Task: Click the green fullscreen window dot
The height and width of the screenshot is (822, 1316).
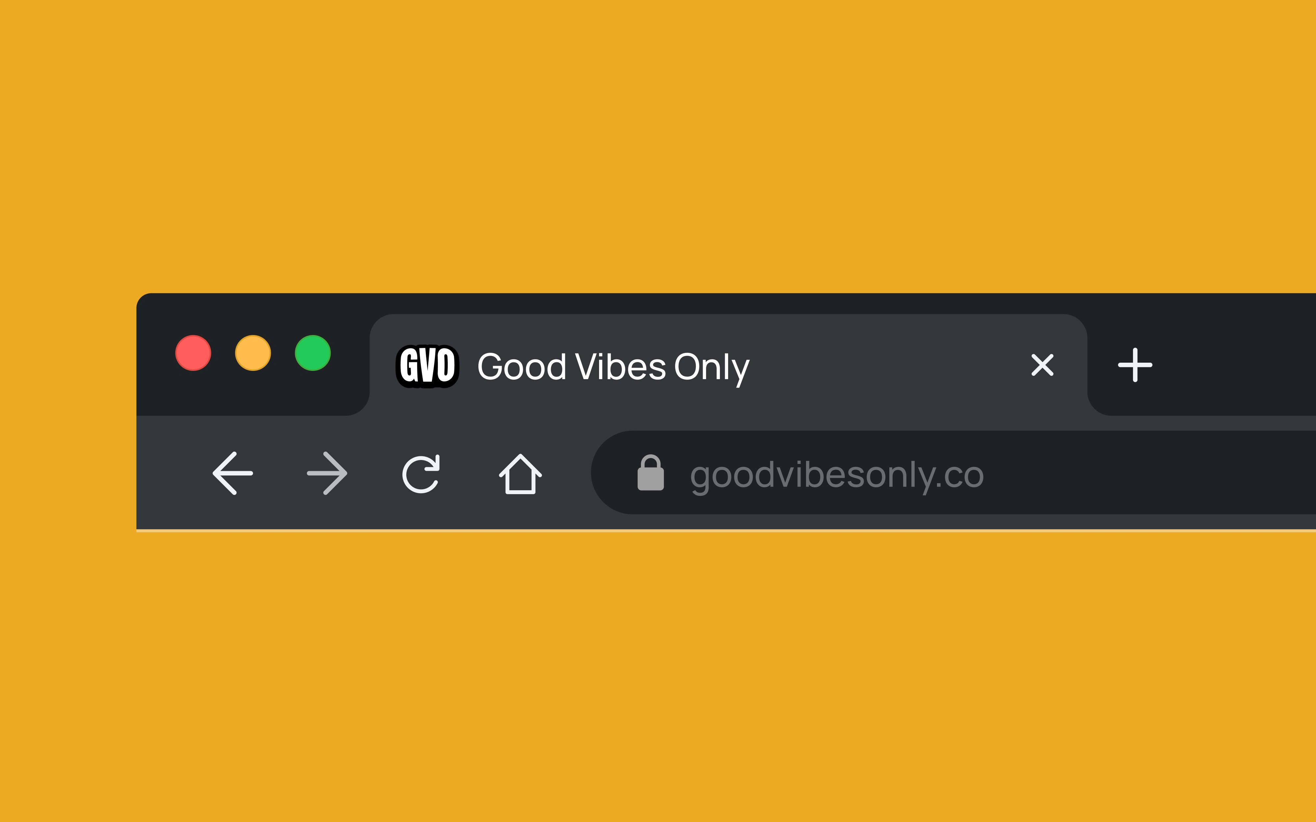Action: pos(313,353)
